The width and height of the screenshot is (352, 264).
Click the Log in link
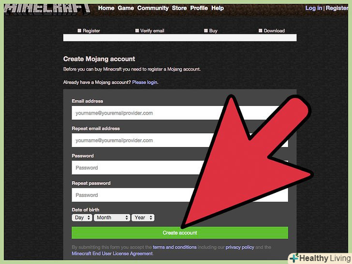(x=314, y=8)
